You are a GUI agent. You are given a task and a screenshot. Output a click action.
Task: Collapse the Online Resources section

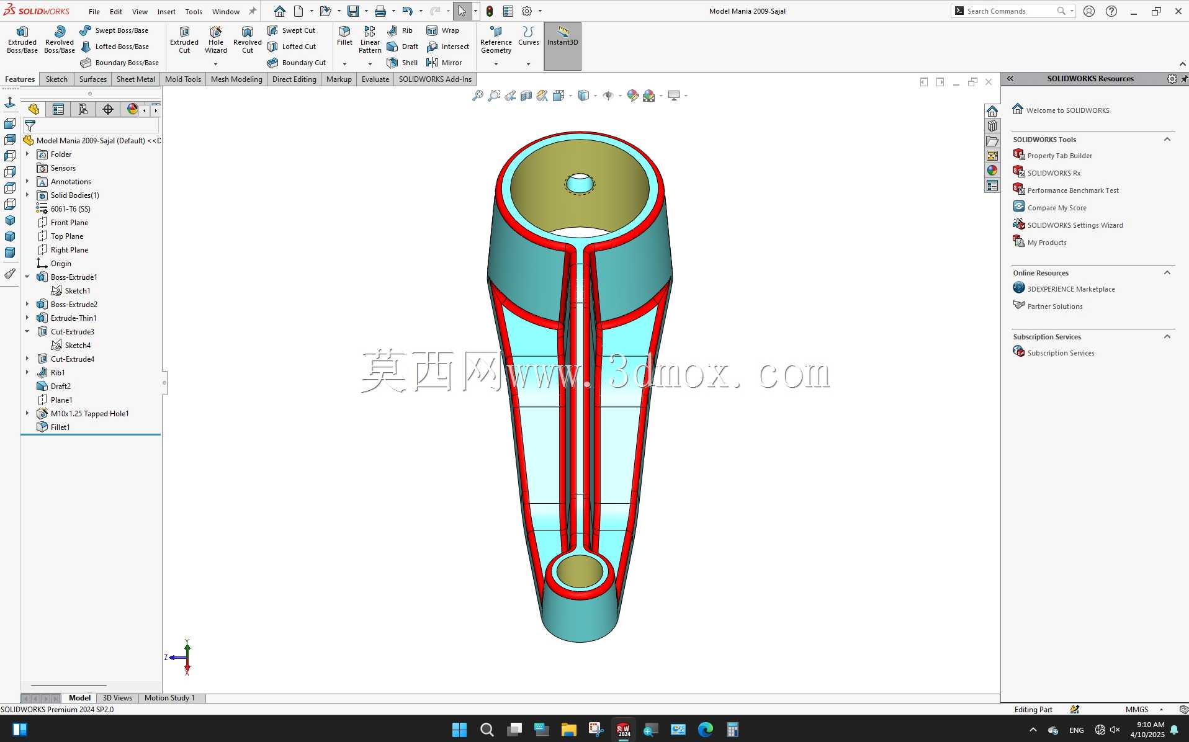[x=1167, y=273]
